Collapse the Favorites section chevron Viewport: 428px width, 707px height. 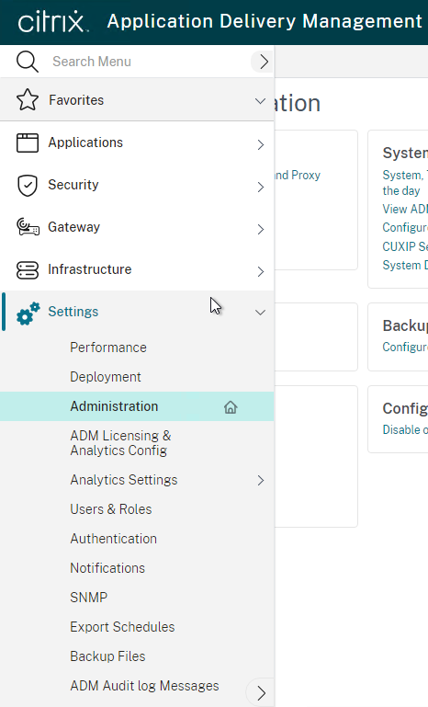click(x=260, y=101)
